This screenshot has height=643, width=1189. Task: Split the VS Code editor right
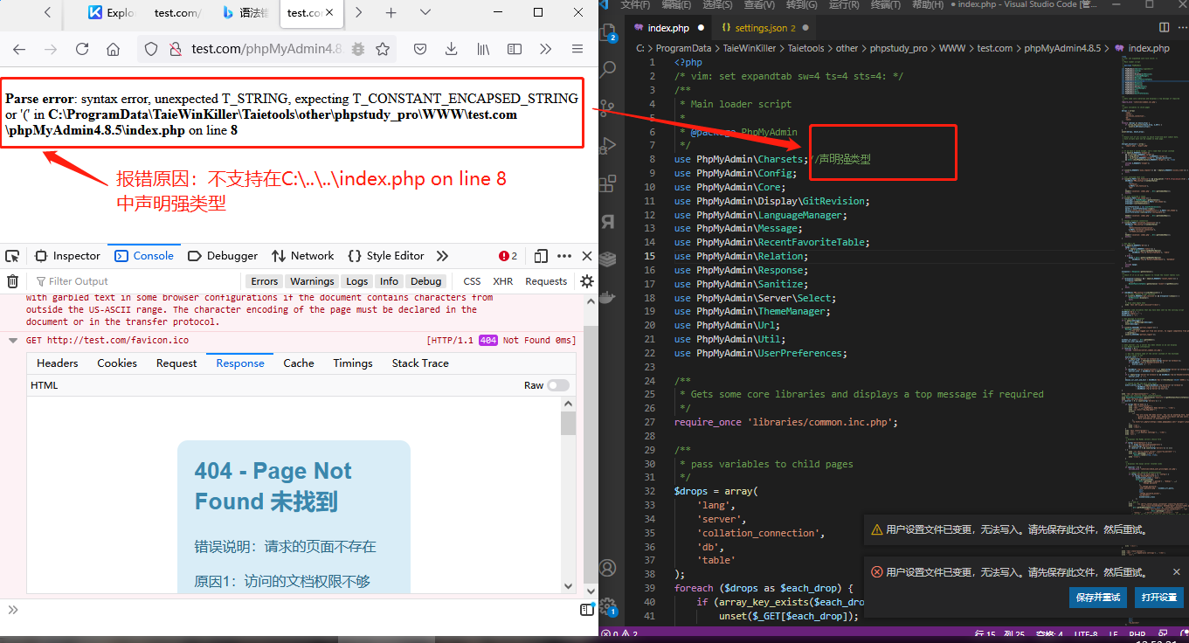pos(1163,28)
